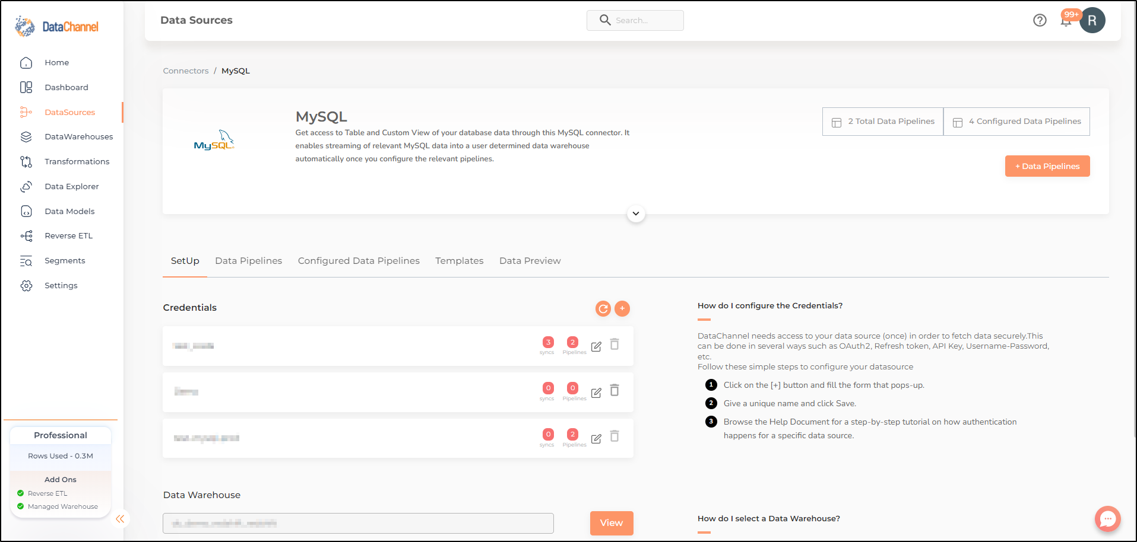Click the View data warehouse button
Screen dimensions: 1137x542
[x=612, y=523]
